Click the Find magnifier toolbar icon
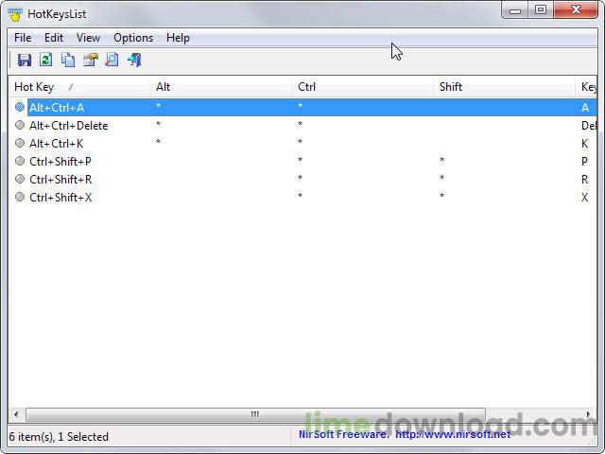The width and height of the screenshot is (605, 454). [112, 60]
